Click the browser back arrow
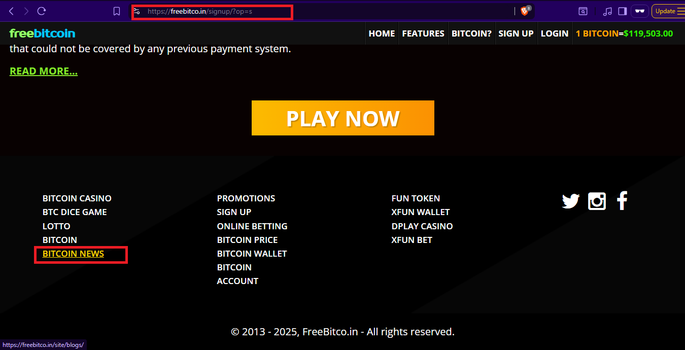 click(11, 11)
